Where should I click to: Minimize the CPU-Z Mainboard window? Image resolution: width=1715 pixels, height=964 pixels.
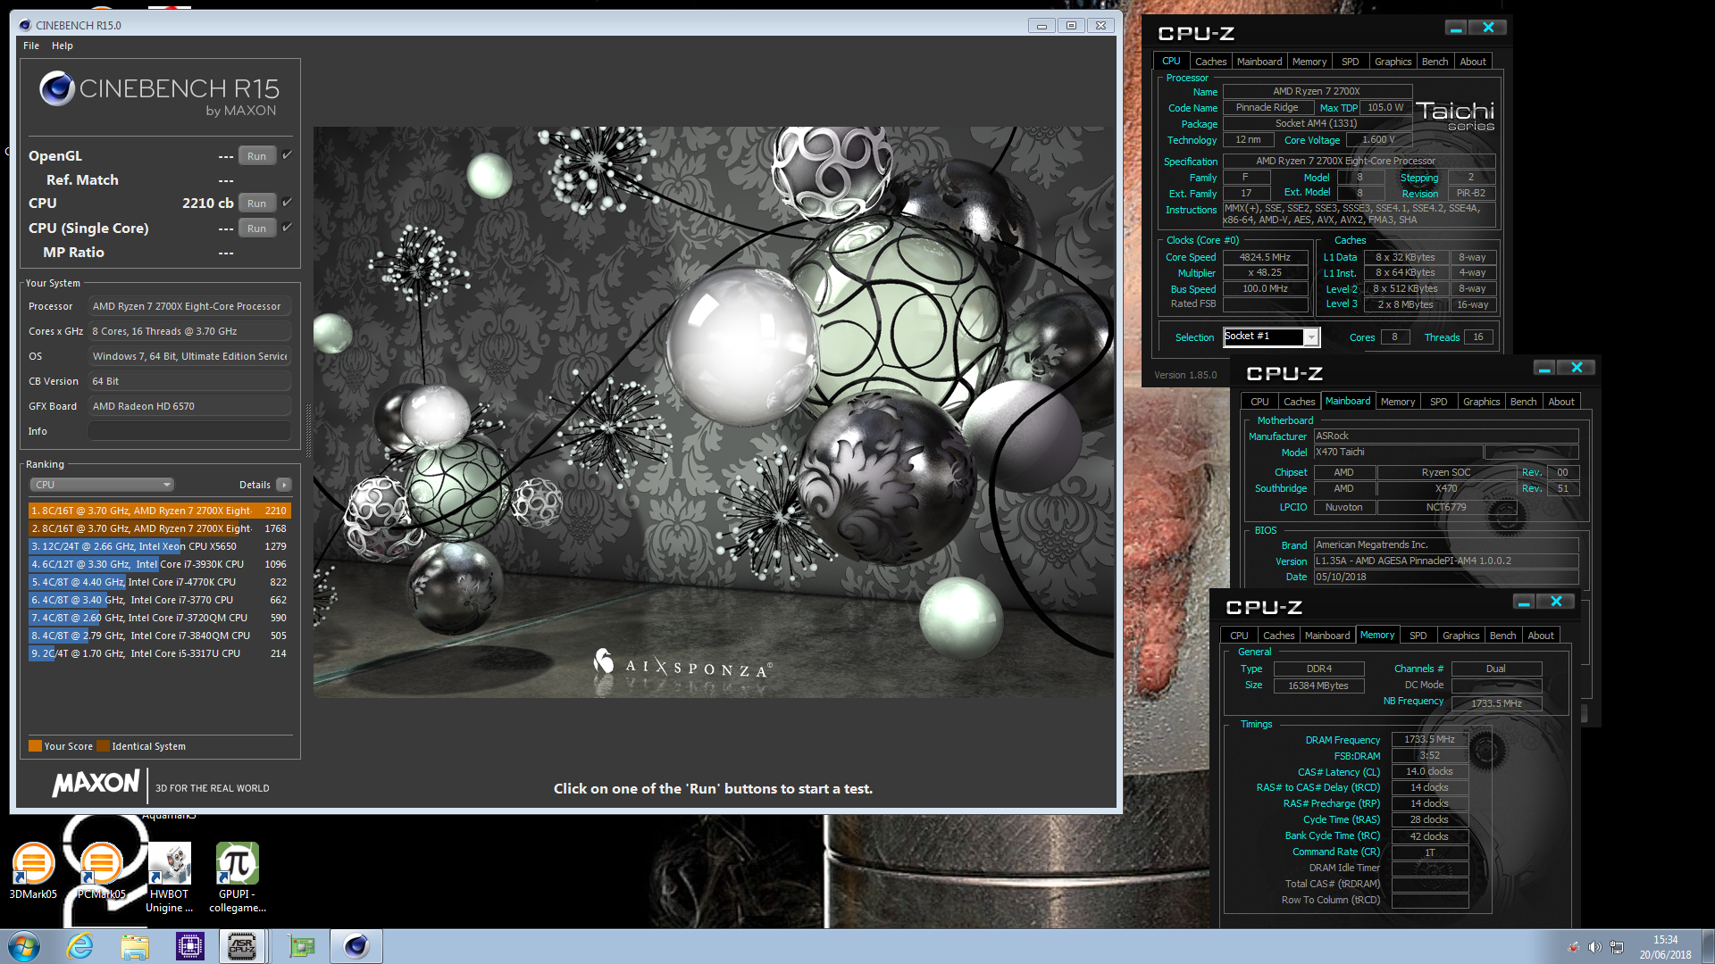[x=1544, y=368]
